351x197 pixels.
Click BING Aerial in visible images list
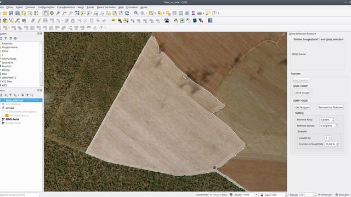(x=299, y=54)
